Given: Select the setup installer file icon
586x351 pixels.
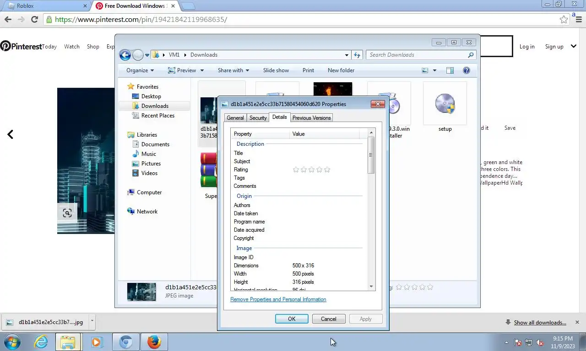Looking at the screenshot, I should click(445, 104).
